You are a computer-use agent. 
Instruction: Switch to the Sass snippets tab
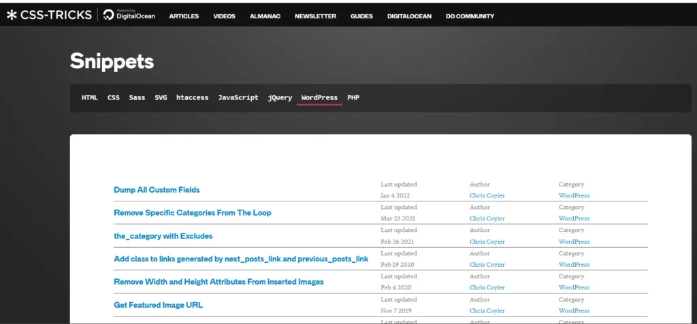tap(137, 98)
